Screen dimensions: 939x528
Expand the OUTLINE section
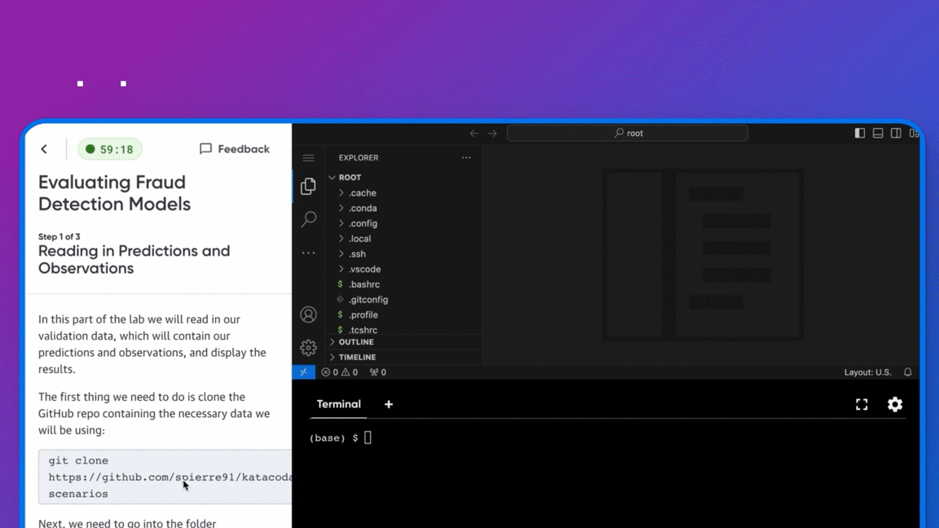click(356, 342)
